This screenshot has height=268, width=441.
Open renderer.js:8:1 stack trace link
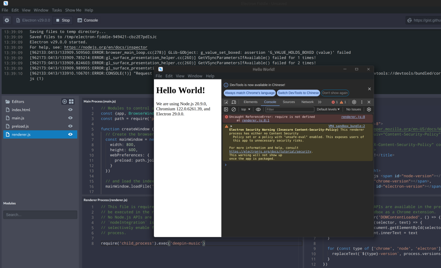(x=256, y=121)
